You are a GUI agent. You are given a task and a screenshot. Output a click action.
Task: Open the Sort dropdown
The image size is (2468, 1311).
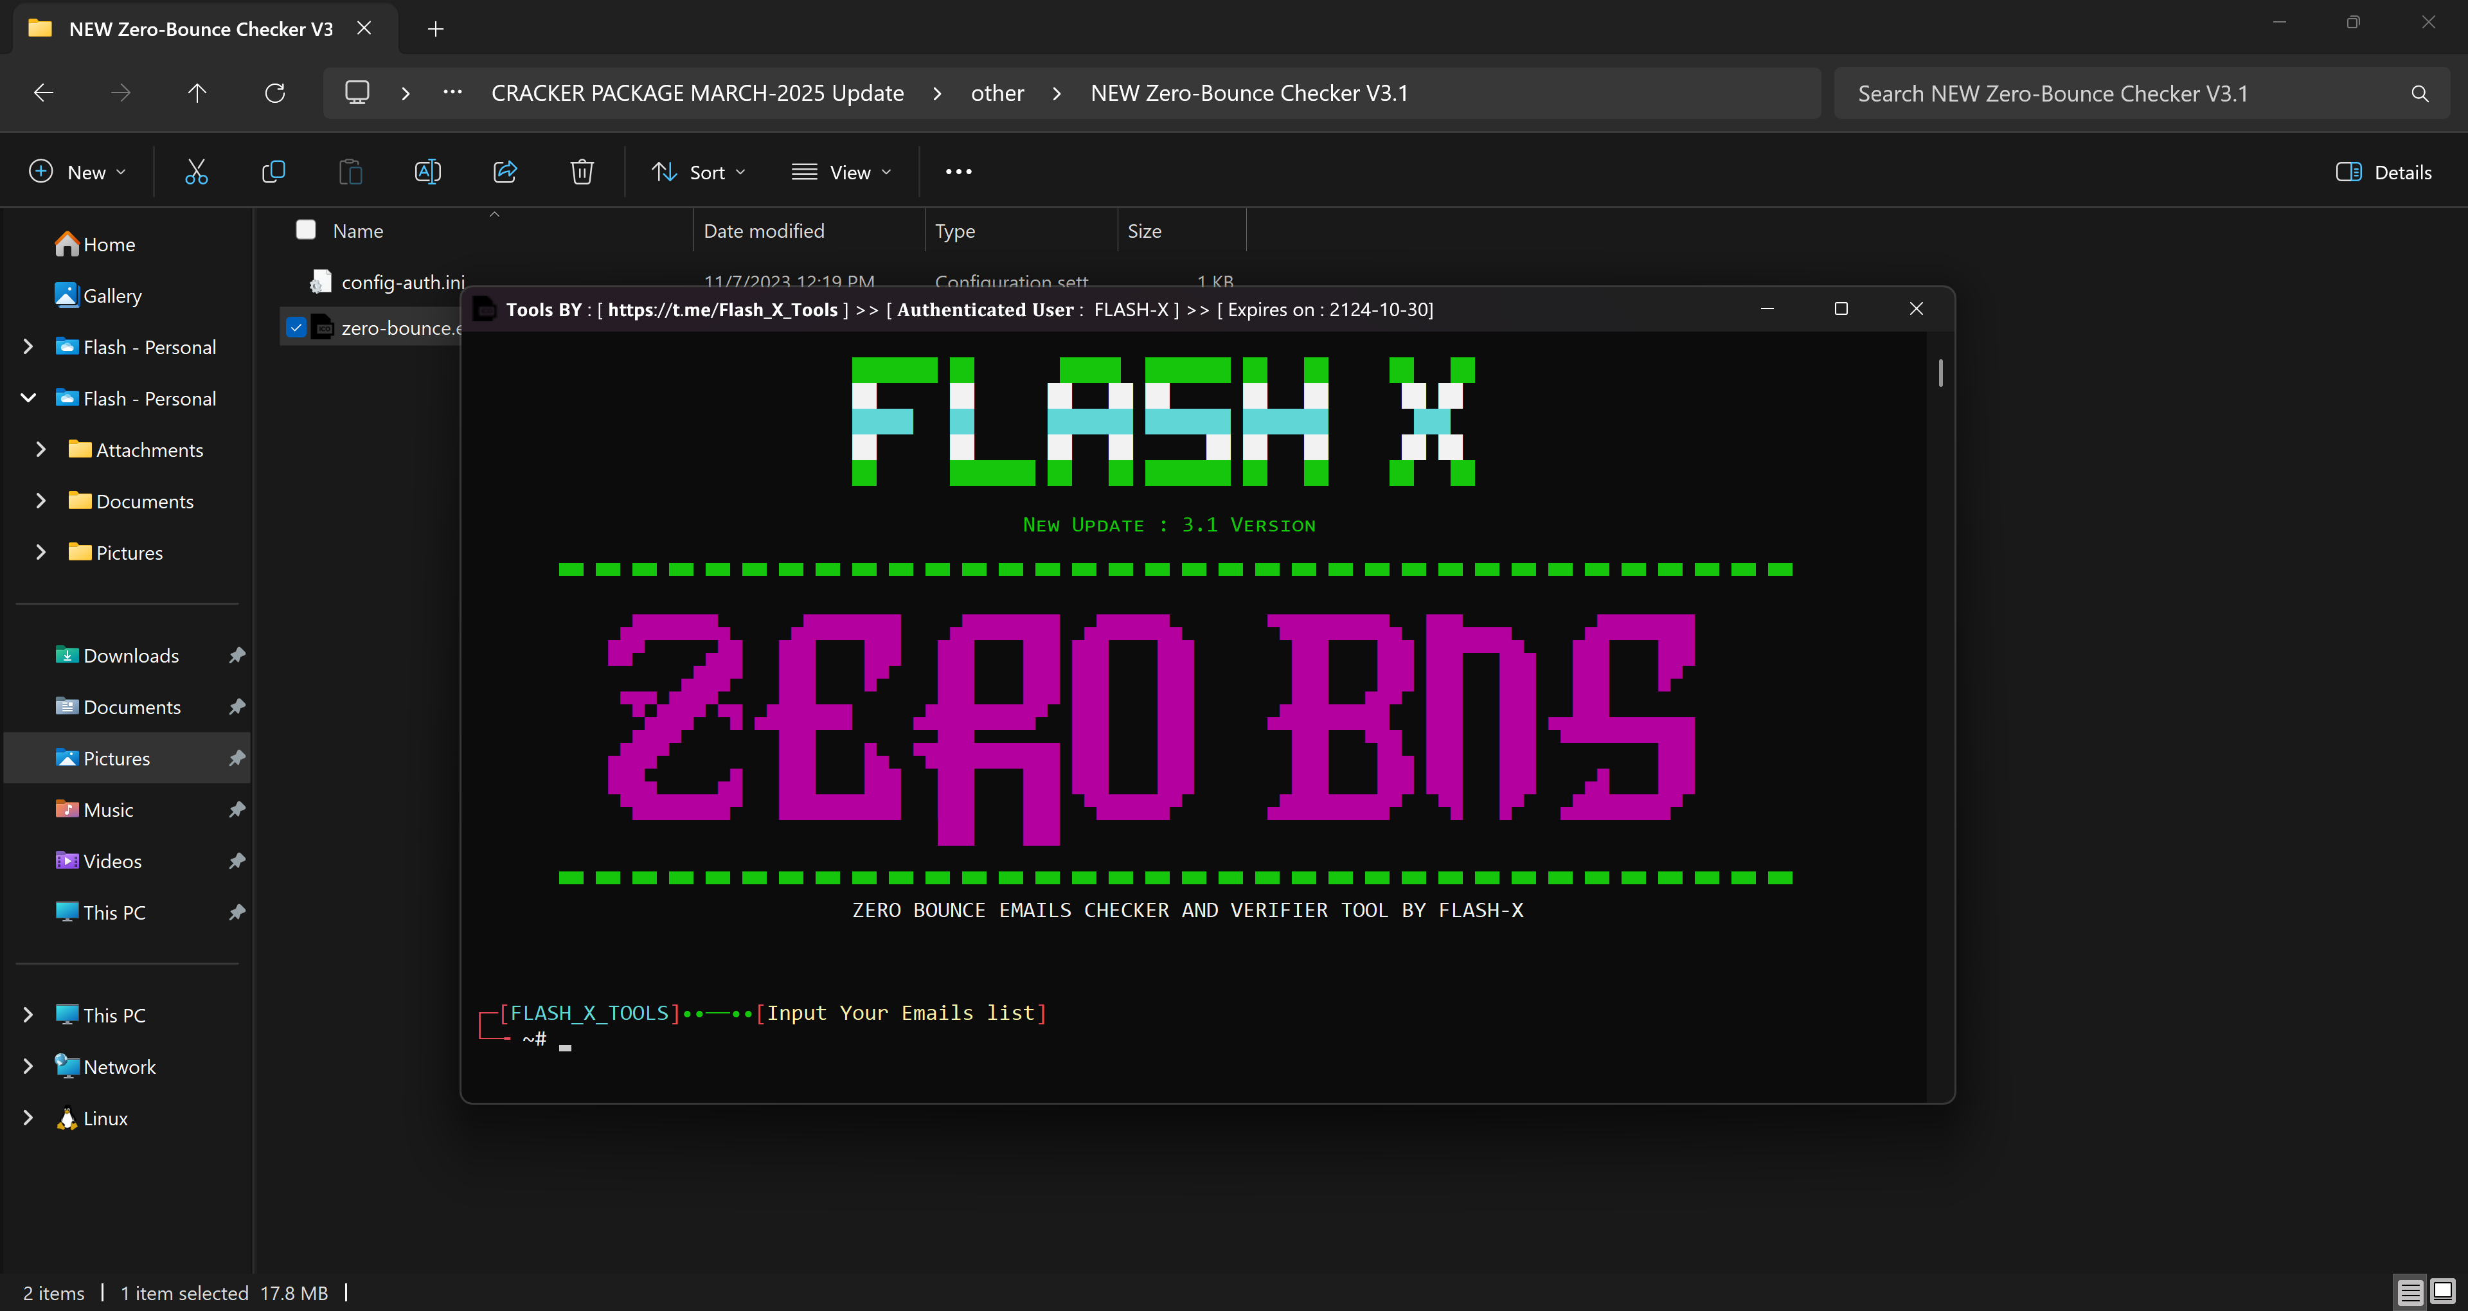[699, 172]
